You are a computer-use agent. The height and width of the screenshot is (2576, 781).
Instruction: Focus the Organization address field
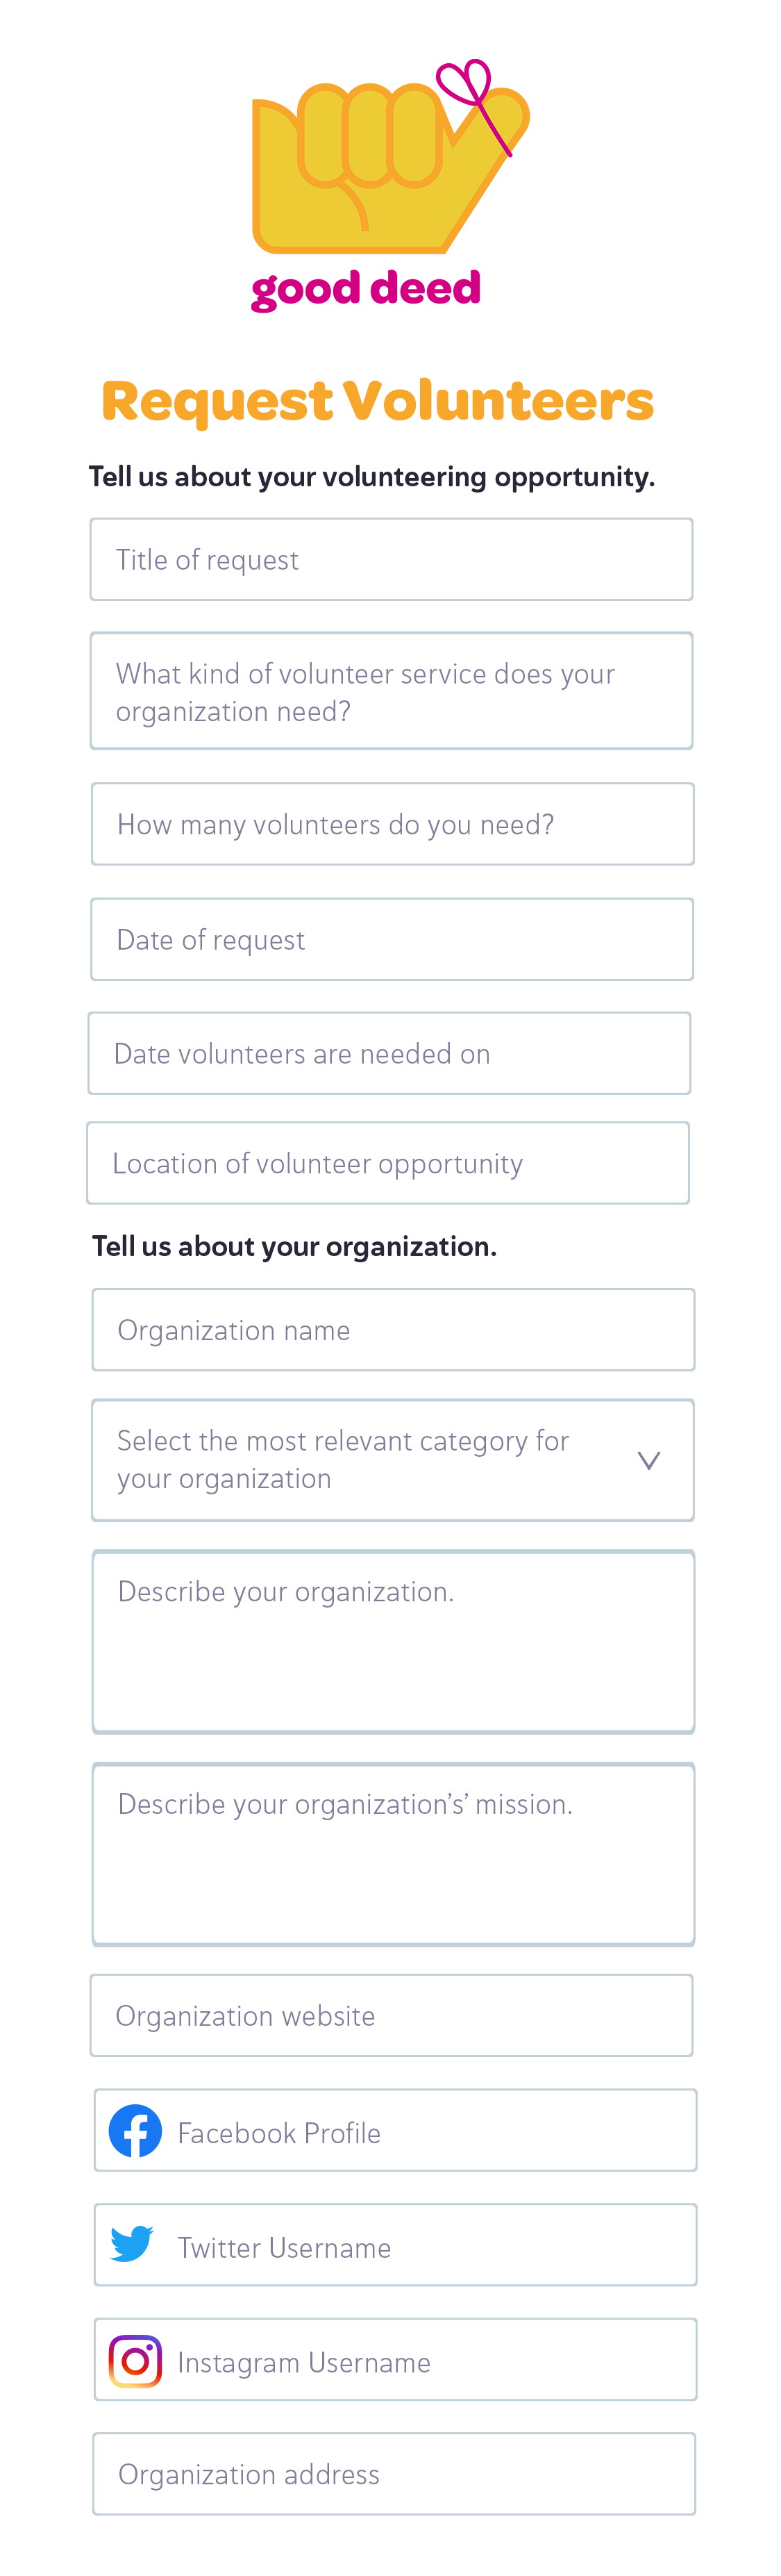coord(394,2474)
